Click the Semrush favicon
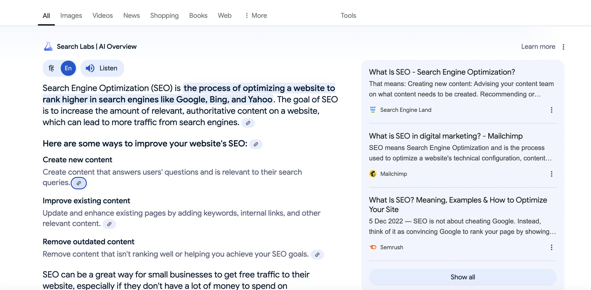 coord(373,247)
